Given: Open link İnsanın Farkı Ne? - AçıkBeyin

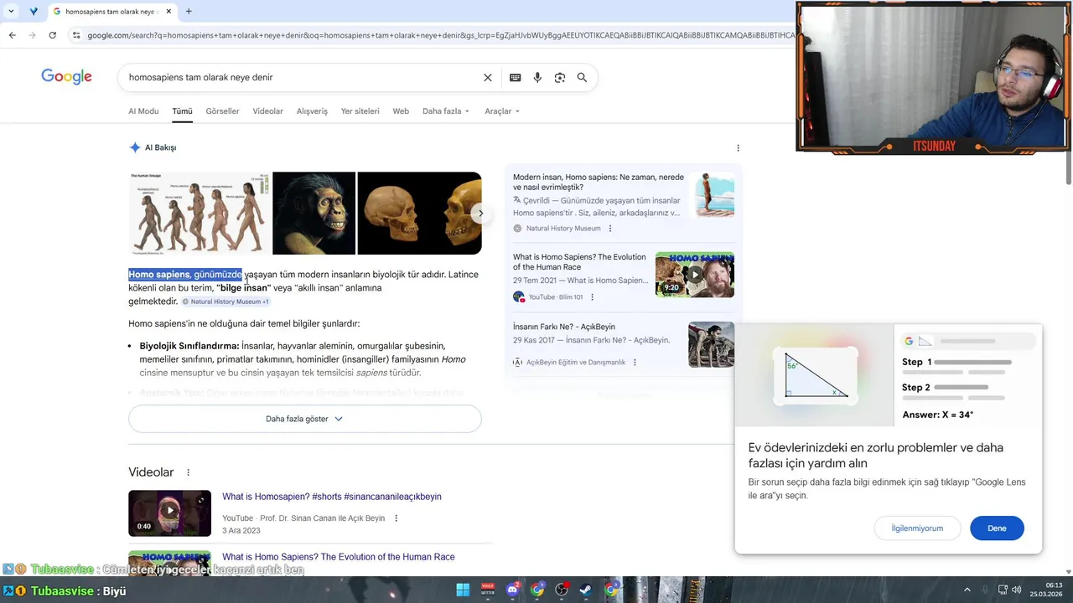Looking at the screenshot, I should (564, 327).
